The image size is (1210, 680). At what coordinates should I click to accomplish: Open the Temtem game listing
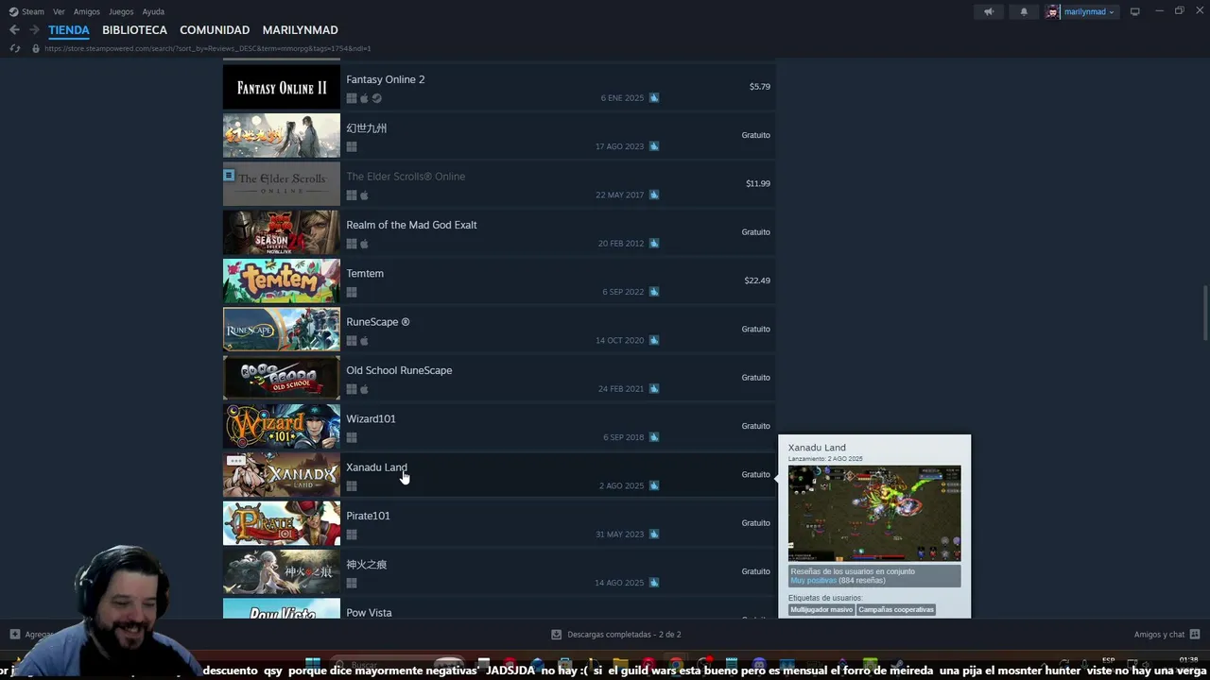tap(499, 280)
